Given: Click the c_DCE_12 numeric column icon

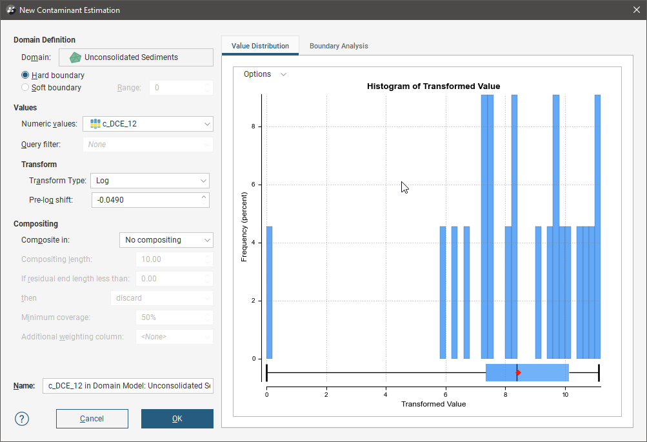Looking at the screenshot, I should pos(95,124).
